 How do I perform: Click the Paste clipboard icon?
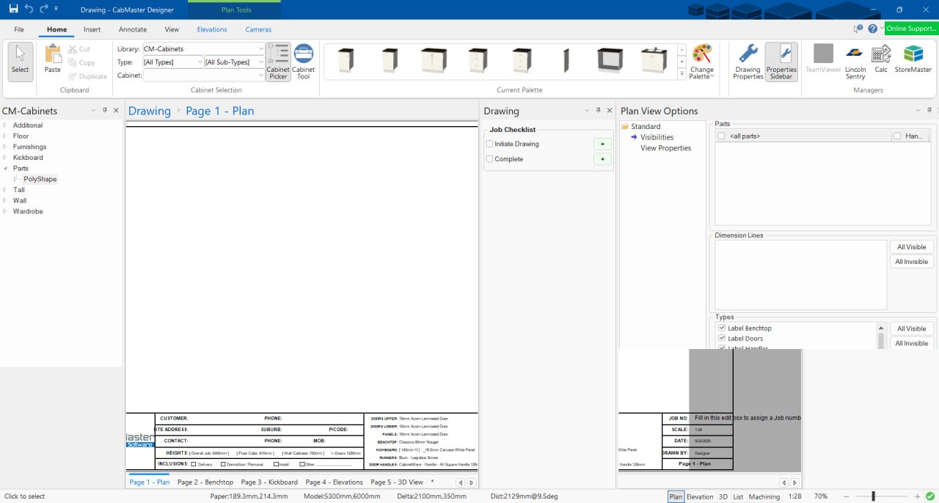53,60
